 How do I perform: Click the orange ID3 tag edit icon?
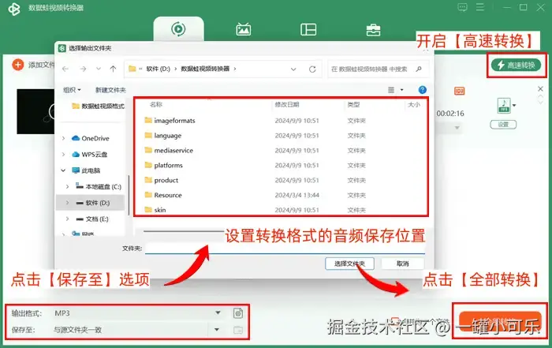pos(460,92)
